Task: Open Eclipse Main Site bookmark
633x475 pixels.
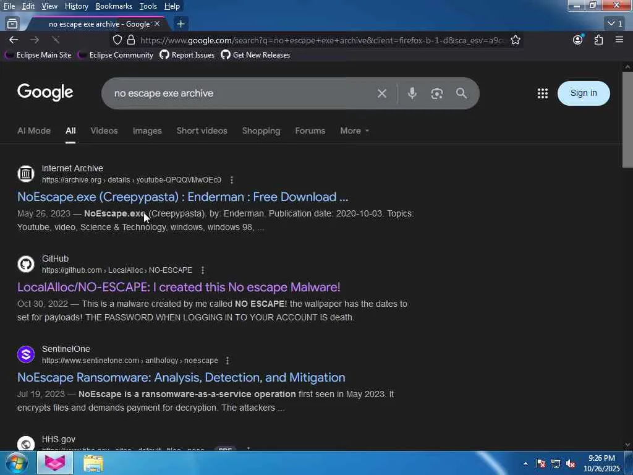Action: 38,55
